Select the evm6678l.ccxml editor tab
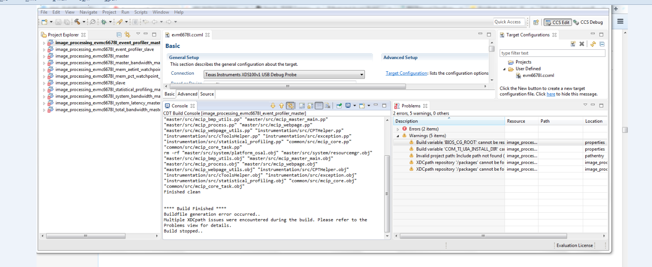This screenshot has width=652, height=267. [x=187, y=35]
